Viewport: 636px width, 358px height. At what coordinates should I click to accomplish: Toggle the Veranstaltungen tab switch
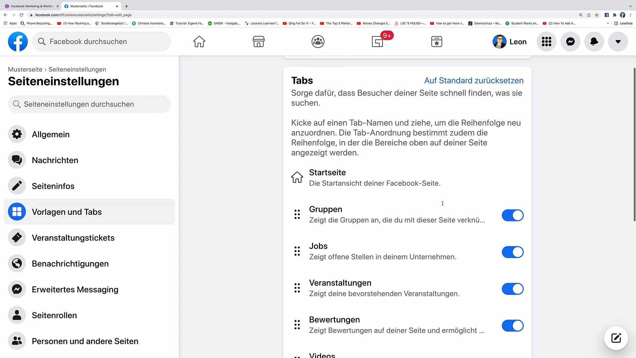pyautogui.click(x=512, y=289)
